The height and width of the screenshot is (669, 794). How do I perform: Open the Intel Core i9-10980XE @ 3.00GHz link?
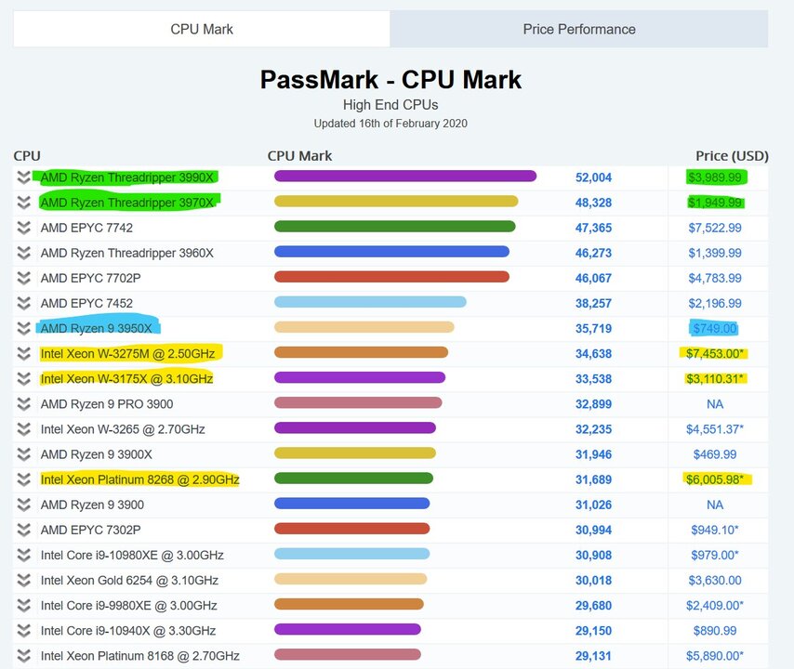pyautogui.click(x=132, y=555)
